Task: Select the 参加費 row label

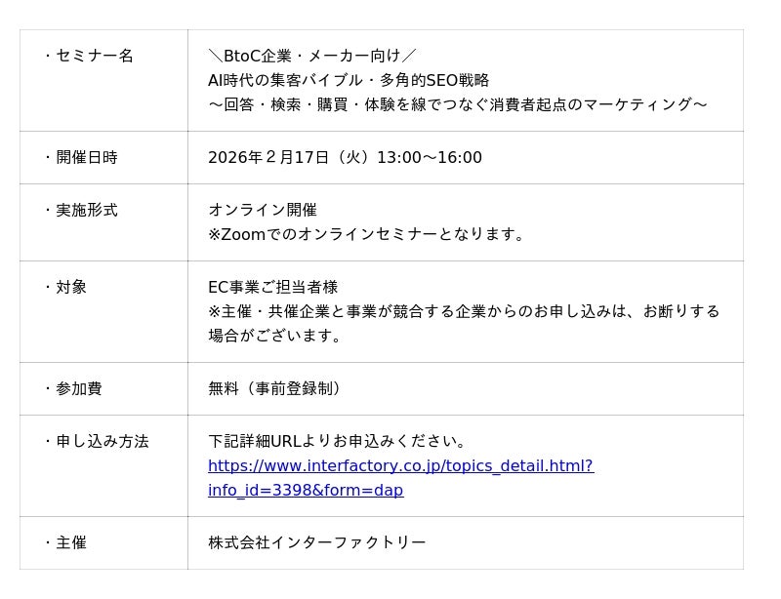Action: tap(78, 388)
